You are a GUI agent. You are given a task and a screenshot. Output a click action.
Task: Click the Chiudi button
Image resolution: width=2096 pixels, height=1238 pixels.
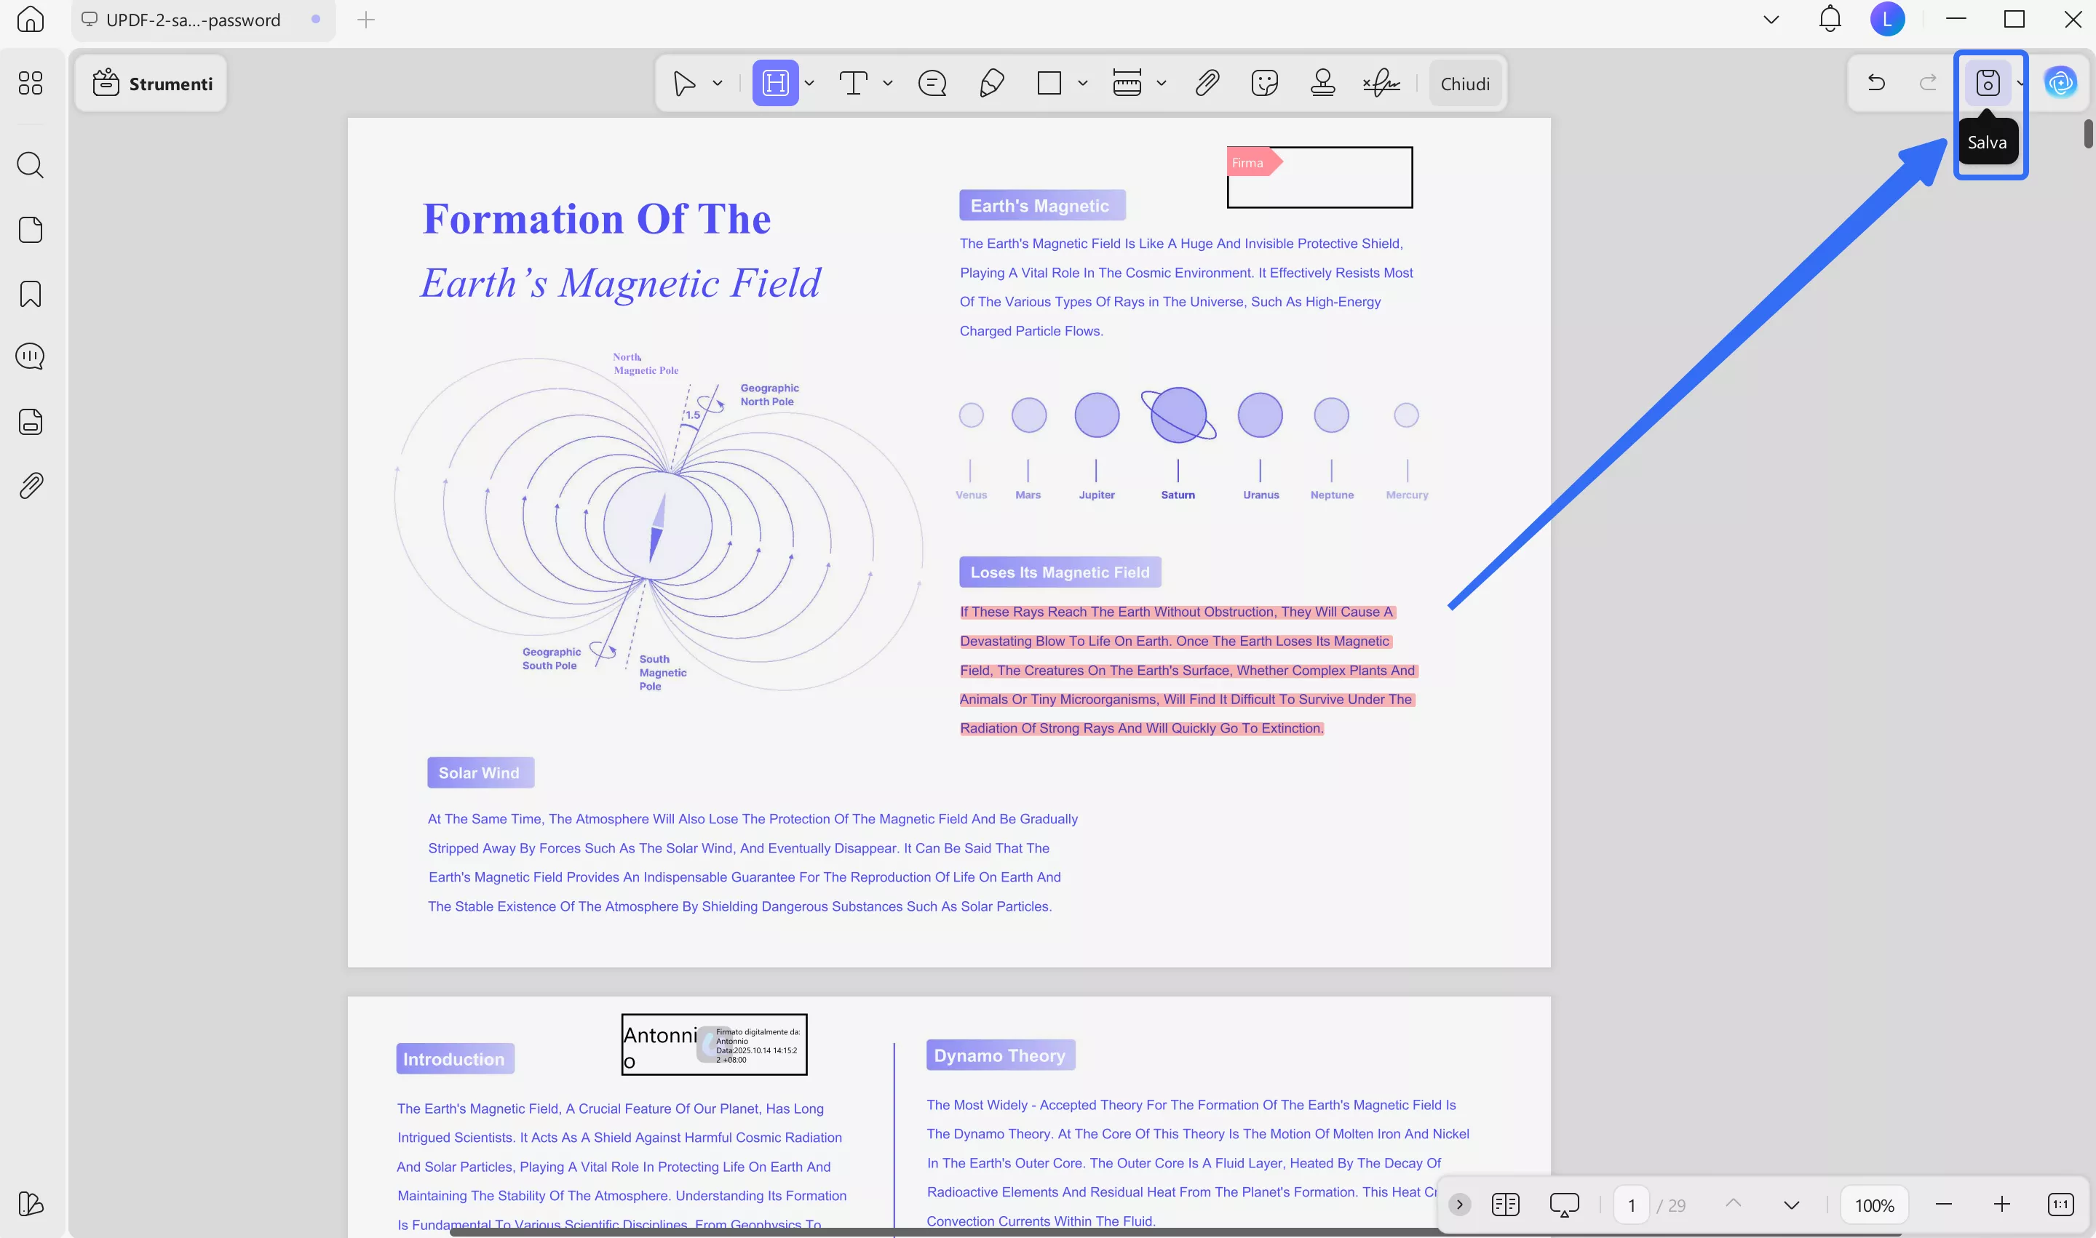click(x=1464, y=84)
